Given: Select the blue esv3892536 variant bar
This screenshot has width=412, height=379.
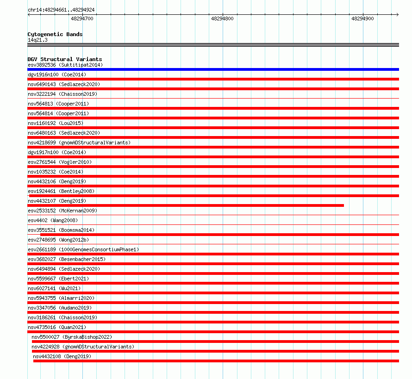Looking at the screenshot, I should 213,69.
